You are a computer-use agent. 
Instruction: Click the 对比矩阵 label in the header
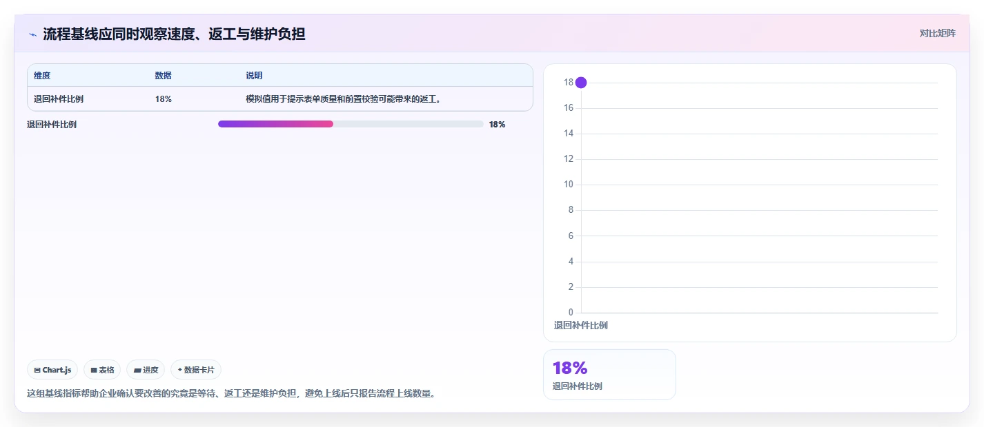(x=938, y=33)
